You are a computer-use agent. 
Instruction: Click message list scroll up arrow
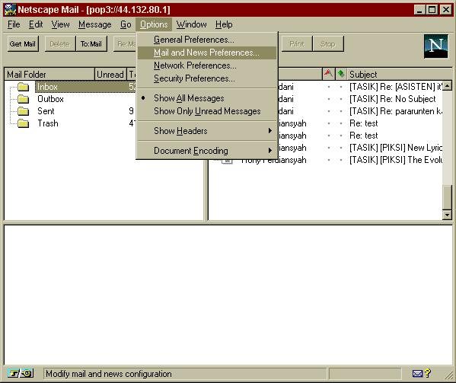coord(447,86)
